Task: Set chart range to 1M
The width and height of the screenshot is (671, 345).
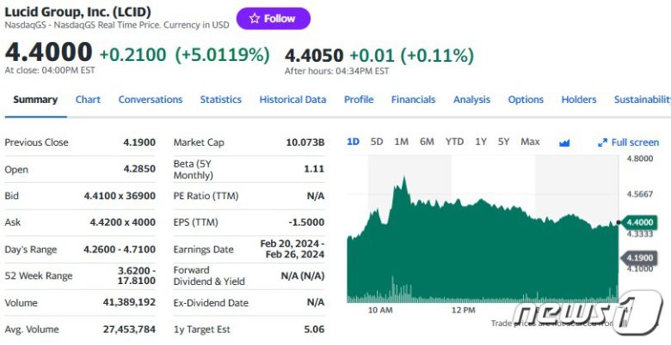Action: (401, 142)
